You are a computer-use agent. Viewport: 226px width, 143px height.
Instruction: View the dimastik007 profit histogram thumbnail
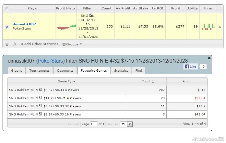[x=66, y=27]
